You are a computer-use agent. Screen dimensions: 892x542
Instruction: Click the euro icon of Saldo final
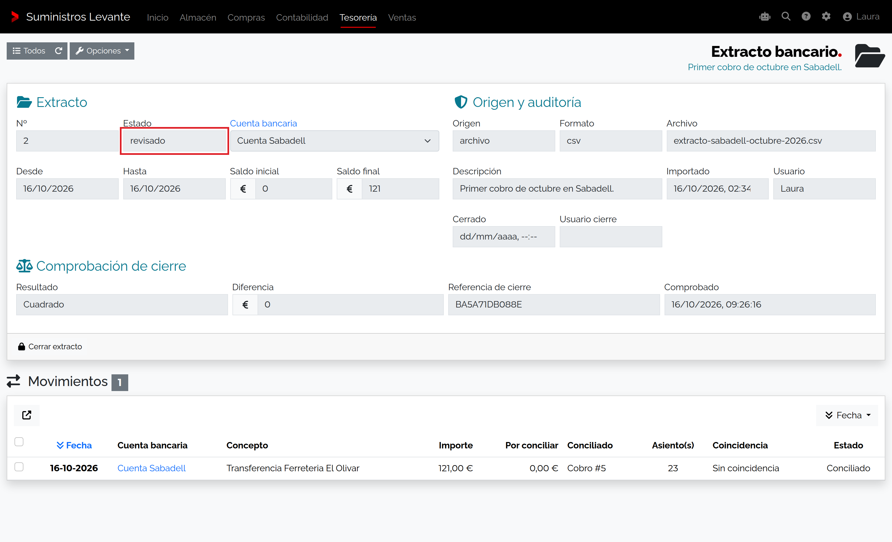(x=349, y=189)
